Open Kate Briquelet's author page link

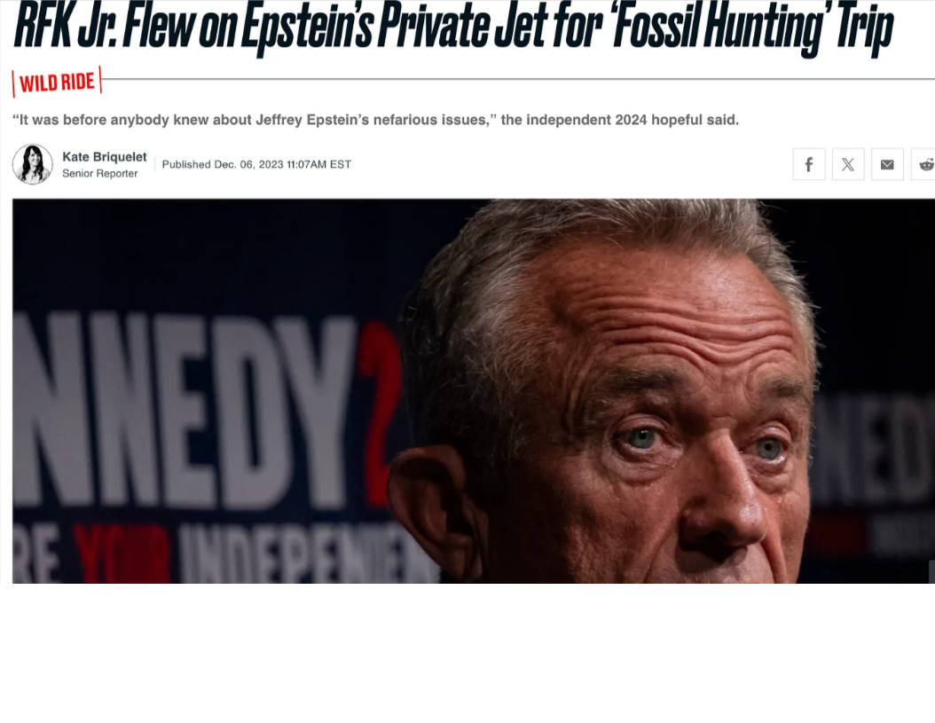click(105, 157)
